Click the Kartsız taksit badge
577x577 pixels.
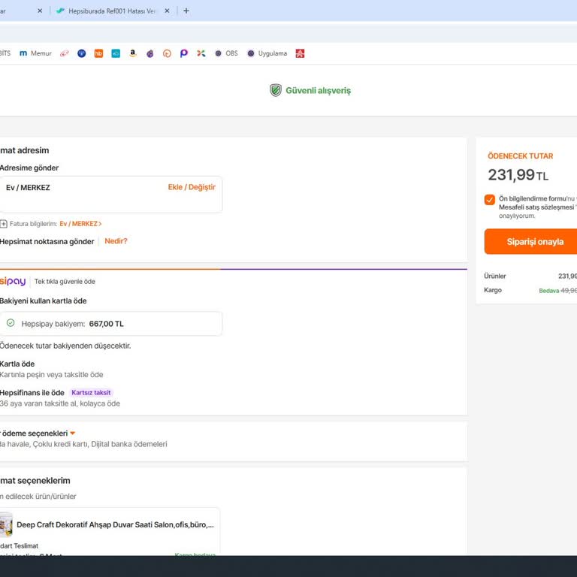coord(91,393)
